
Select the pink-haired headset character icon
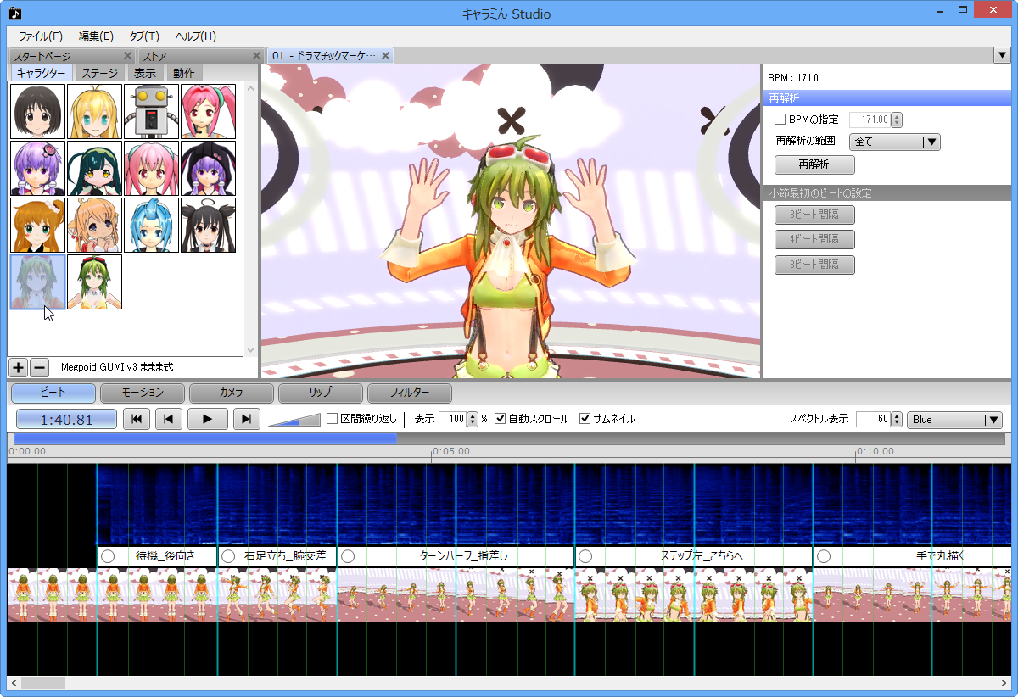click(209, 111)
